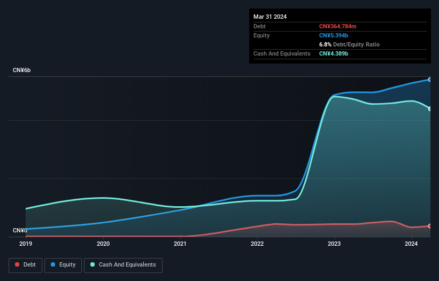The height and width of the screenshot is (281, 439).
Task: Click the Debt value CN¥364.784m
Action: click(x=337, y=26)
